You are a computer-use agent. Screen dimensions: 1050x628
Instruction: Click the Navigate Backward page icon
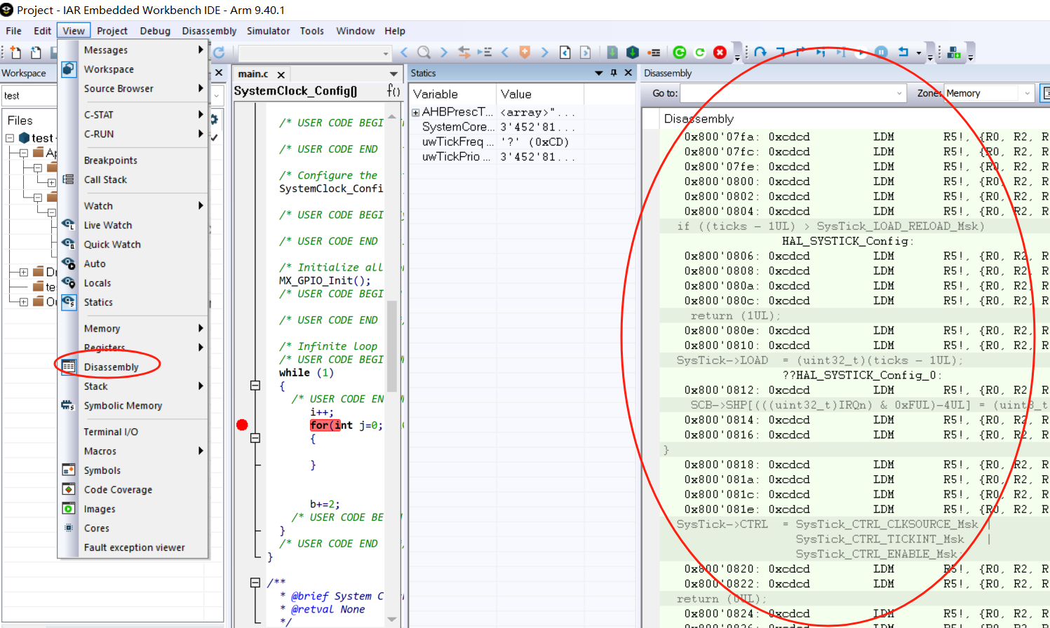pos(565,52)
